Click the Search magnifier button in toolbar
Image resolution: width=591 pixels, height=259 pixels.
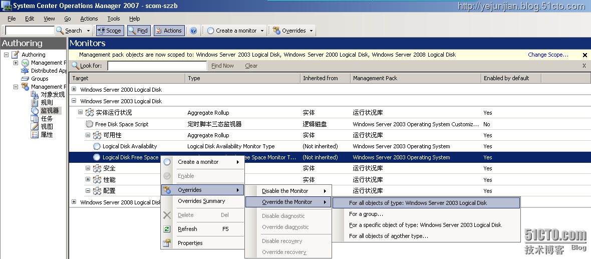(69, 31)
